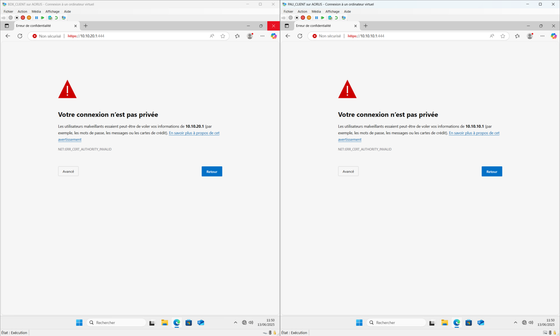Pause the BDX_CLIENT virtual machine

pyautogui.click(x=36, y=18)
